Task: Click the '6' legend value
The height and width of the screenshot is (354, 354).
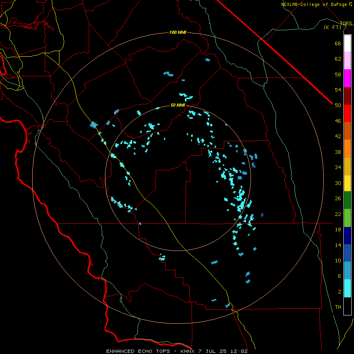Action: (339, 276)
